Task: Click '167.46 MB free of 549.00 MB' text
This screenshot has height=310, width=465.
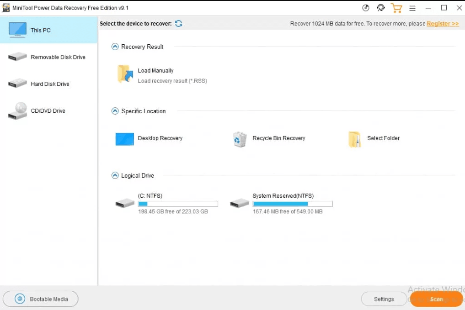Action: (x=288, y=211)
